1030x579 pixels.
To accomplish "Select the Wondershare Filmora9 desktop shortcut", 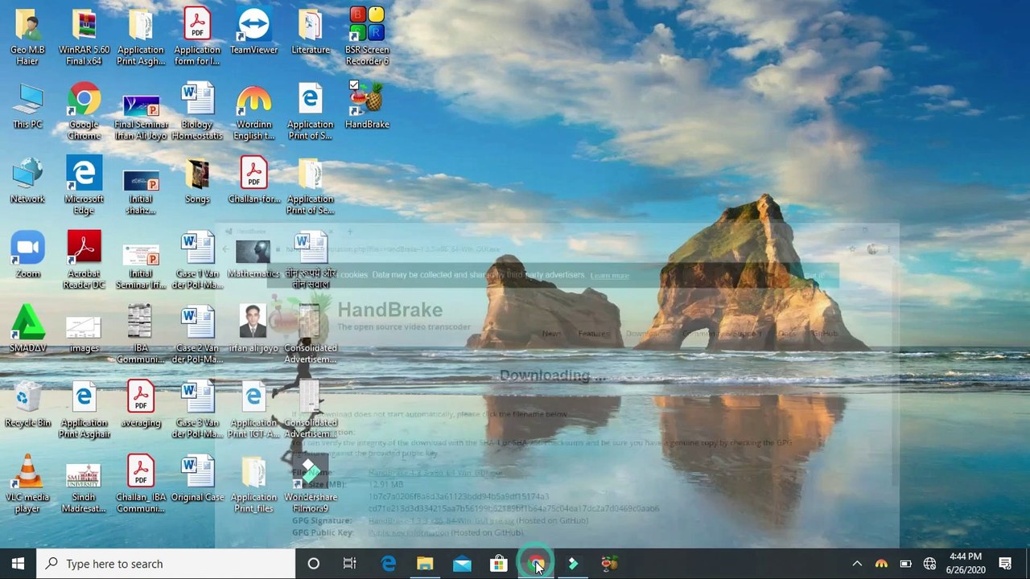I will point(311,484).
